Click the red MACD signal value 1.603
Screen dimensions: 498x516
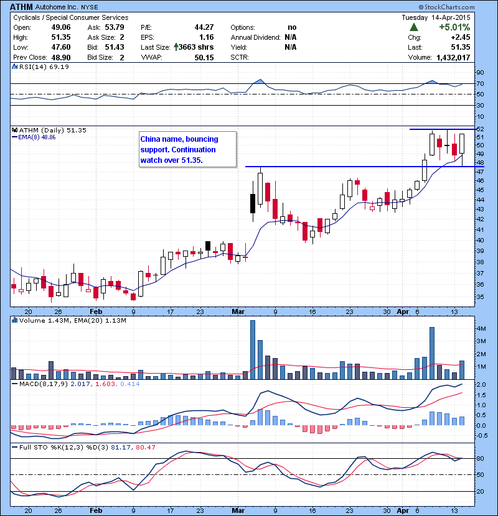pyautogui.click(x=105, y=384)
